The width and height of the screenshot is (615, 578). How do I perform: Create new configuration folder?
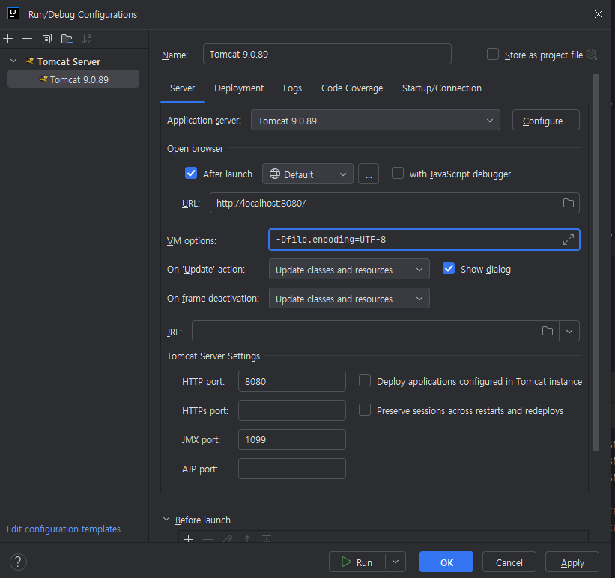[x=67, y=39]
